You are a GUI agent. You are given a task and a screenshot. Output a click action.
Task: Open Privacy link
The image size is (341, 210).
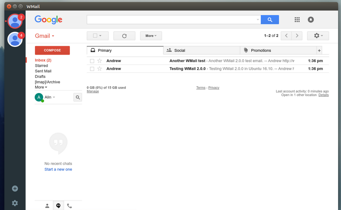(x=214, y=87)
